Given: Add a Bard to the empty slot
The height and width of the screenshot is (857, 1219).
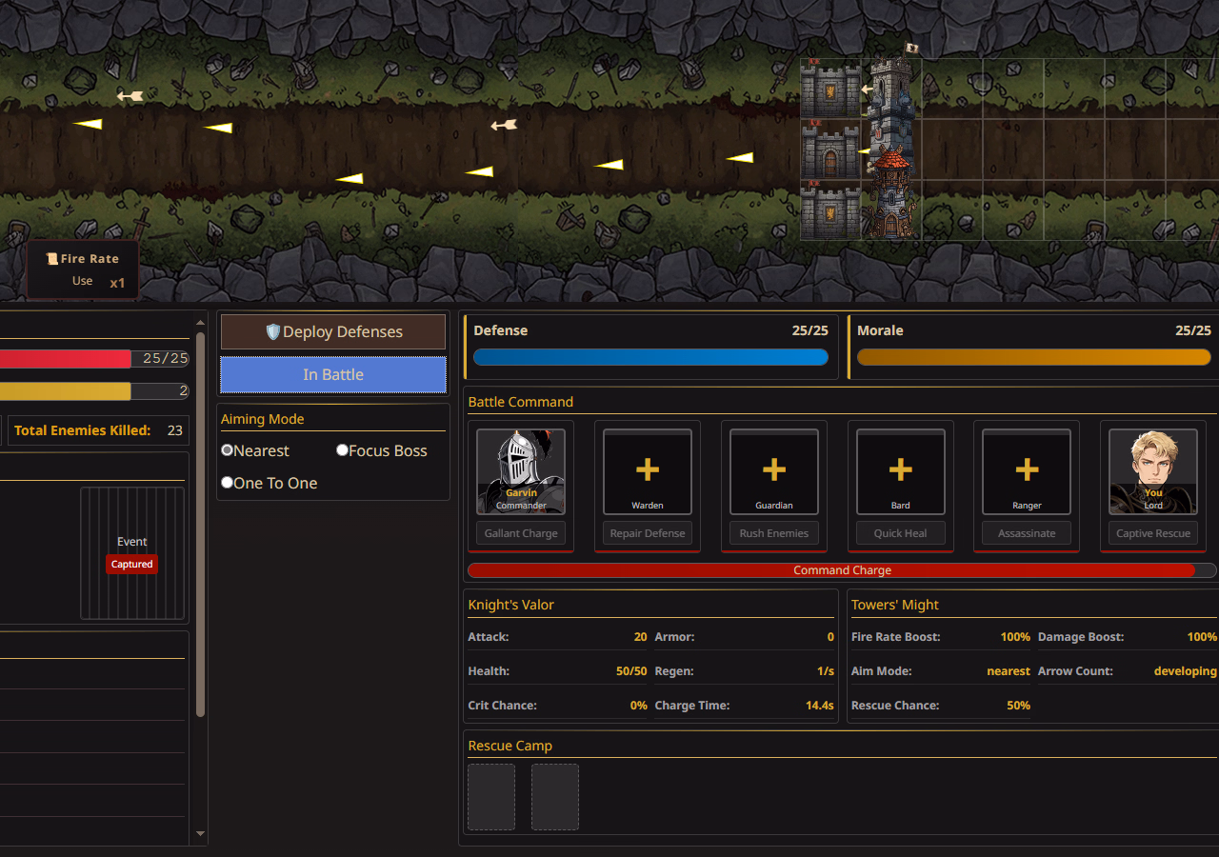Looking at the screenshot, I should 901,470.
